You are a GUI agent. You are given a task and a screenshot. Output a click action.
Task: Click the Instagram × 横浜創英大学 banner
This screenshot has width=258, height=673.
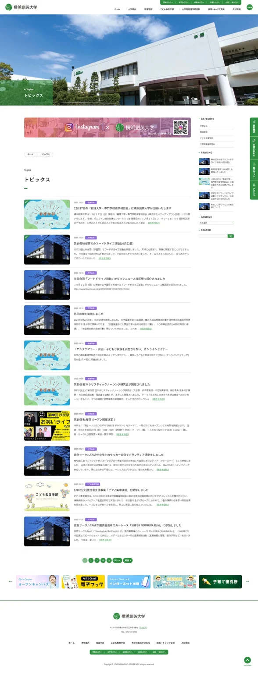point(107,127)
